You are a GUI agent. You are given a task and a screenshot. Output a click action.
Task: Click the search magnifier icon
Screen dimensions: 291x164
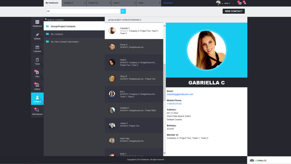(x=46, y=19)
